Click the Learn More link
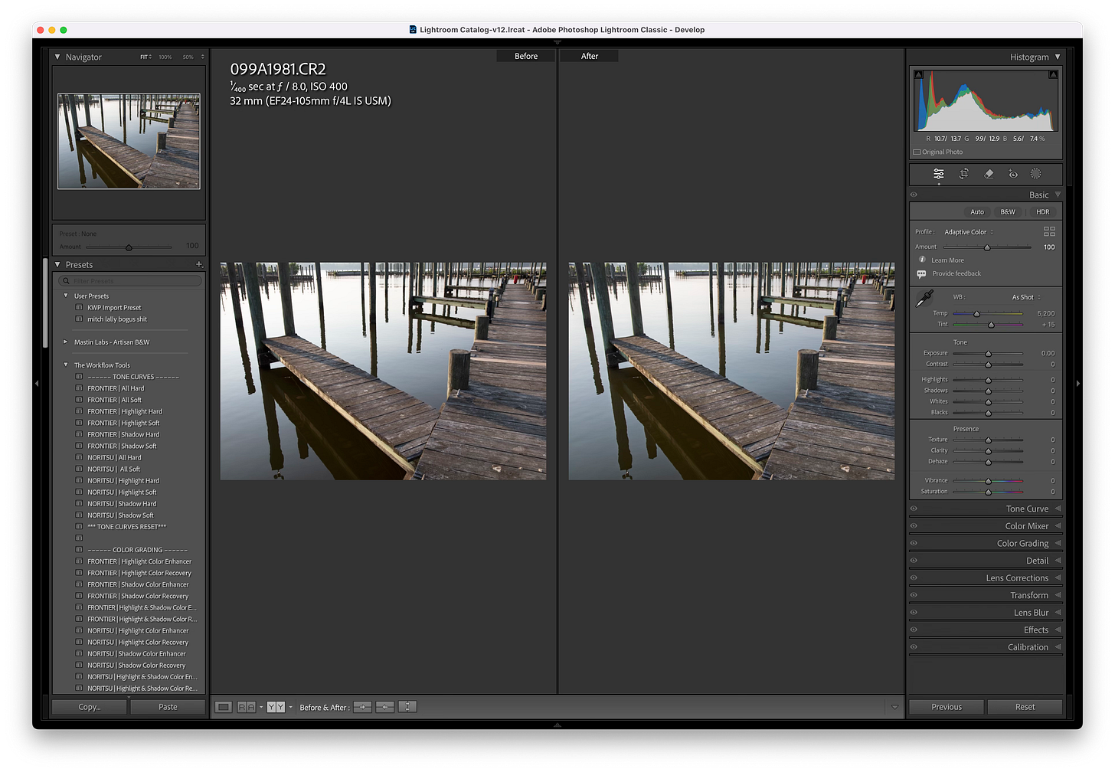The image size is (1115, 772). 947,260
